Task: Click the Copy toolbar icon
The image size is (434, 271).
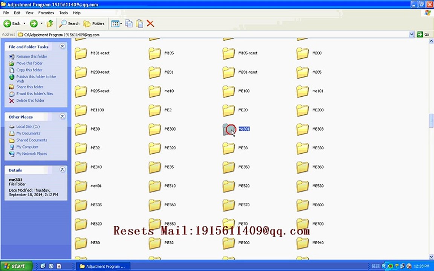Action: tap(129, 23)
